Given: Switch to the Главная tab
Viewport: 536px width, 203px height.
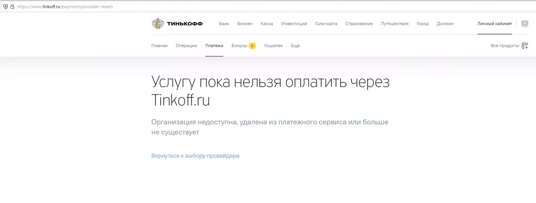Looking at the screenshot, I should [159, 46].
